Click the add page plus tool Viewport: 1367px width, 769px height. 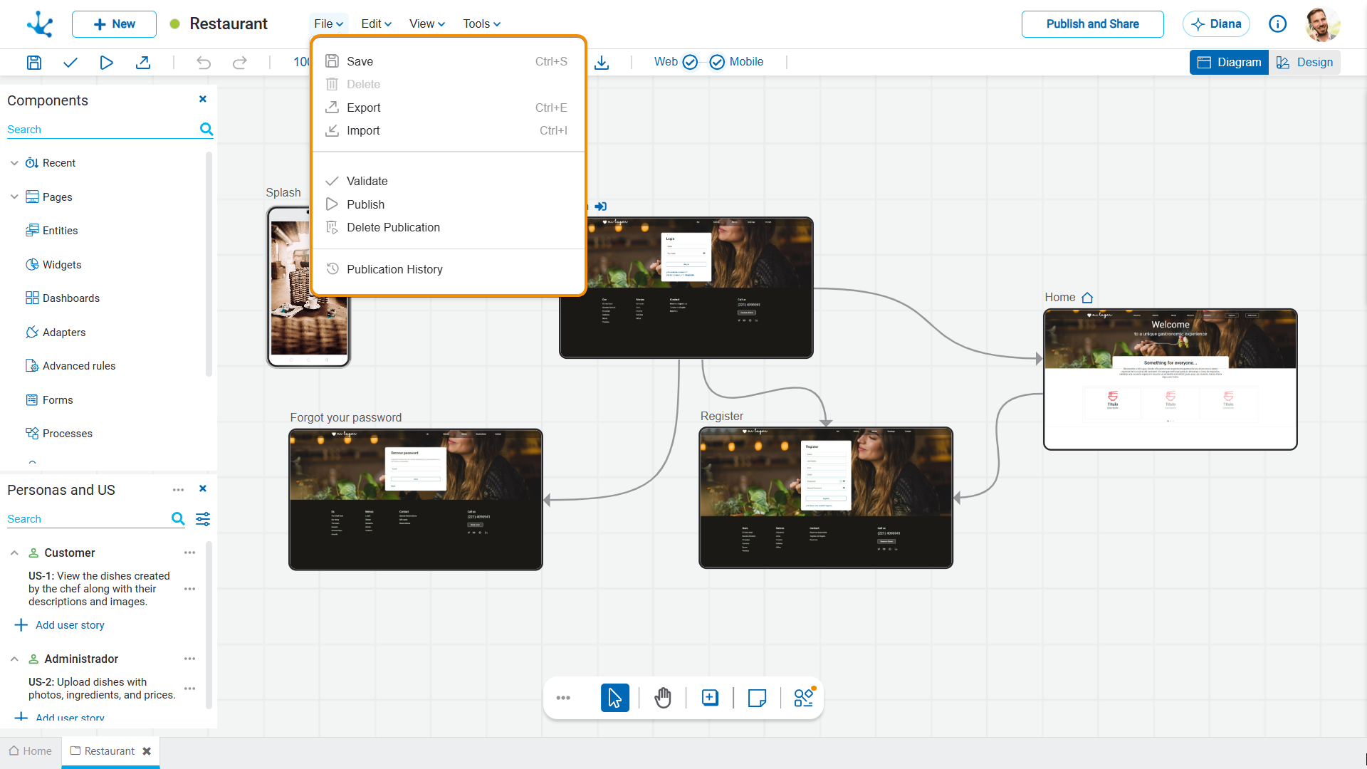710,698
